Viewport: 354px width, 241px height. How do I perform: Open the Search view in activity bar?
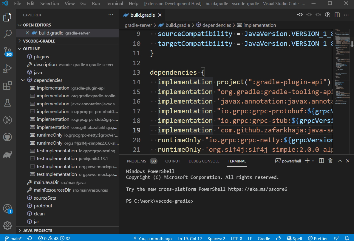(x=7, y=34)
